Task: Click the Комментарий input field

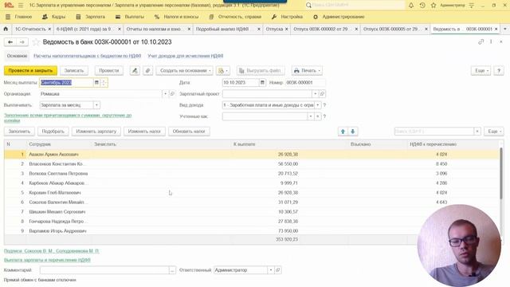Action: (x=104, y=270)
